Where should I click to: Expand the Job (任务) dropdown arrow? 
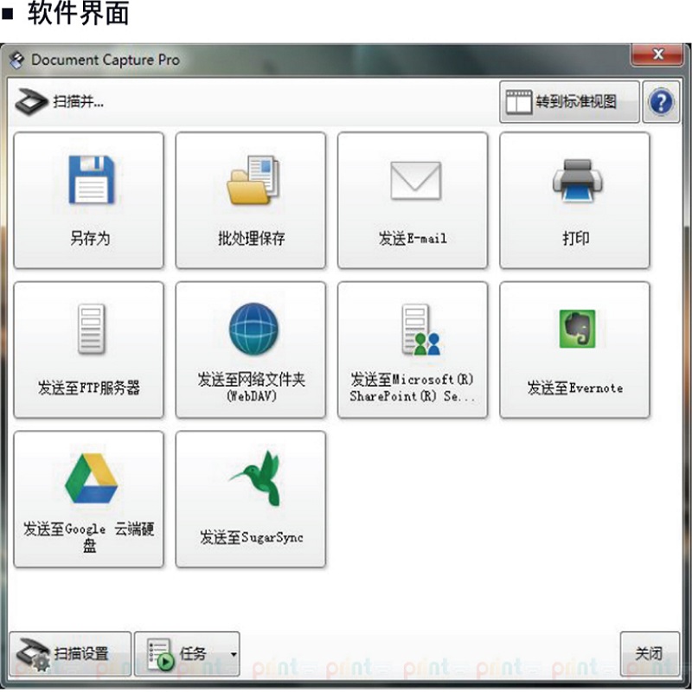[234, 654]
